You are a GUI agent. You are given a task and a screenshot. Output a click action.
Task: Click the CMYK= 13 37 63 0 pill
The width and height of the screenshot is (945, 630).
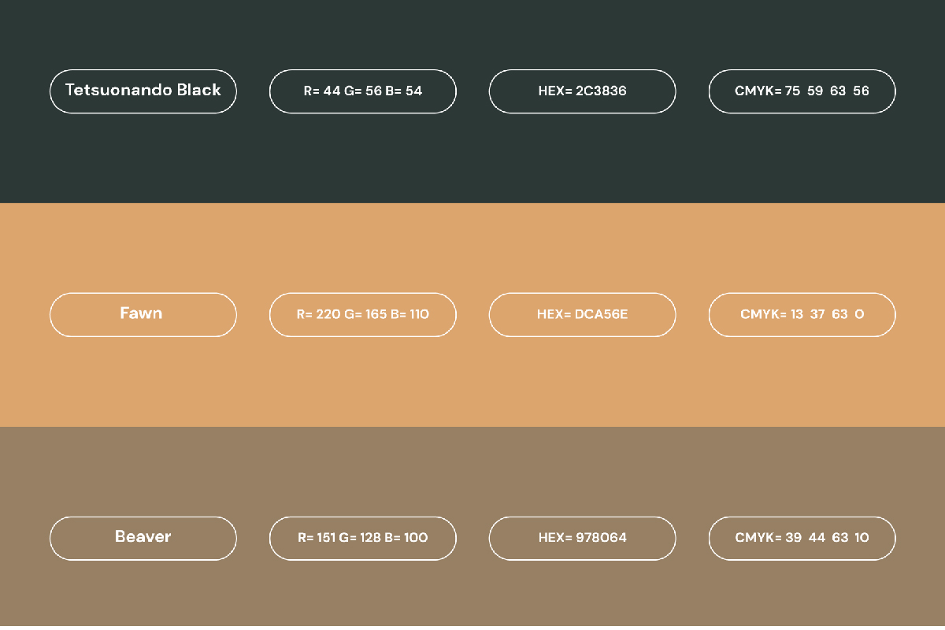click(802, 315)
